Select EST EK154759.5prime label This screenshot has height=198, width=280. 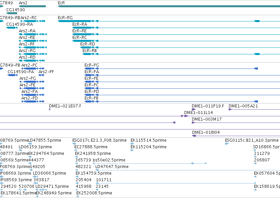tap(93, 173)
